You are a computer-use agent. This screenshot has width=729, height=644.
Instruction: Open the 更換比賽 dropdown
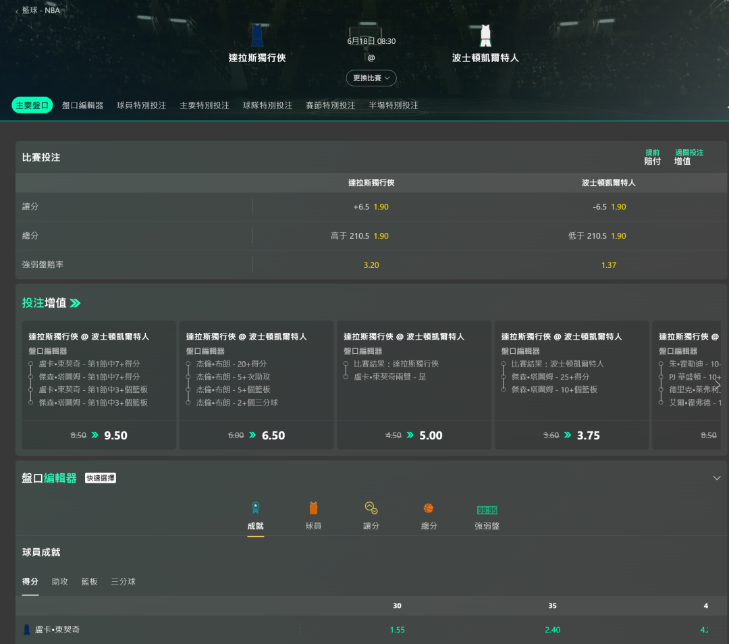(x=371, y=78)
